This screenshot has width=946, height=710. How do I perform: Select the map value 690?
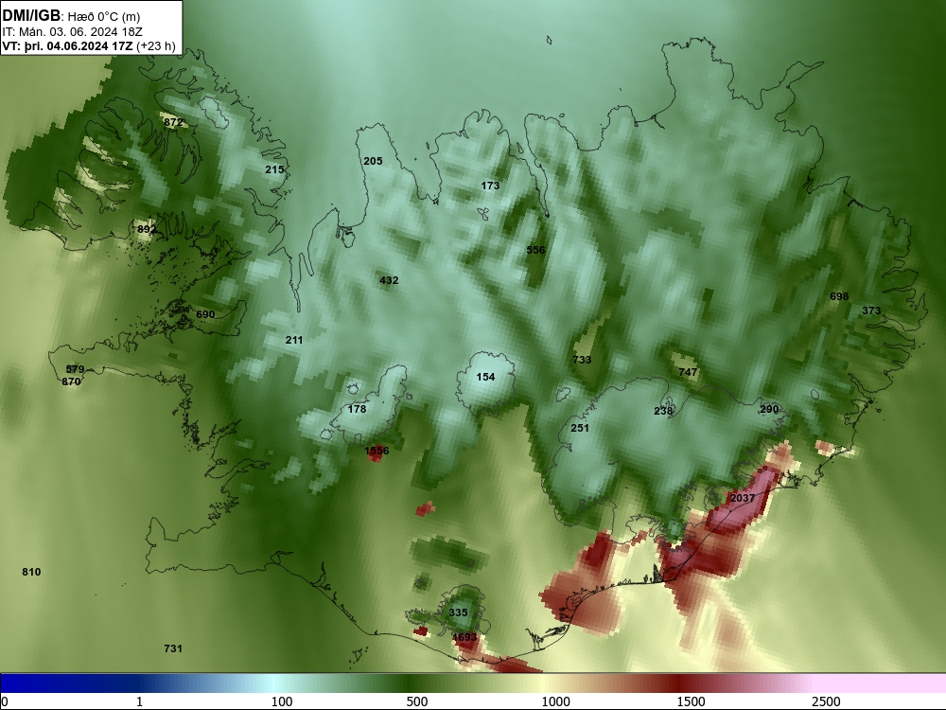205,314
